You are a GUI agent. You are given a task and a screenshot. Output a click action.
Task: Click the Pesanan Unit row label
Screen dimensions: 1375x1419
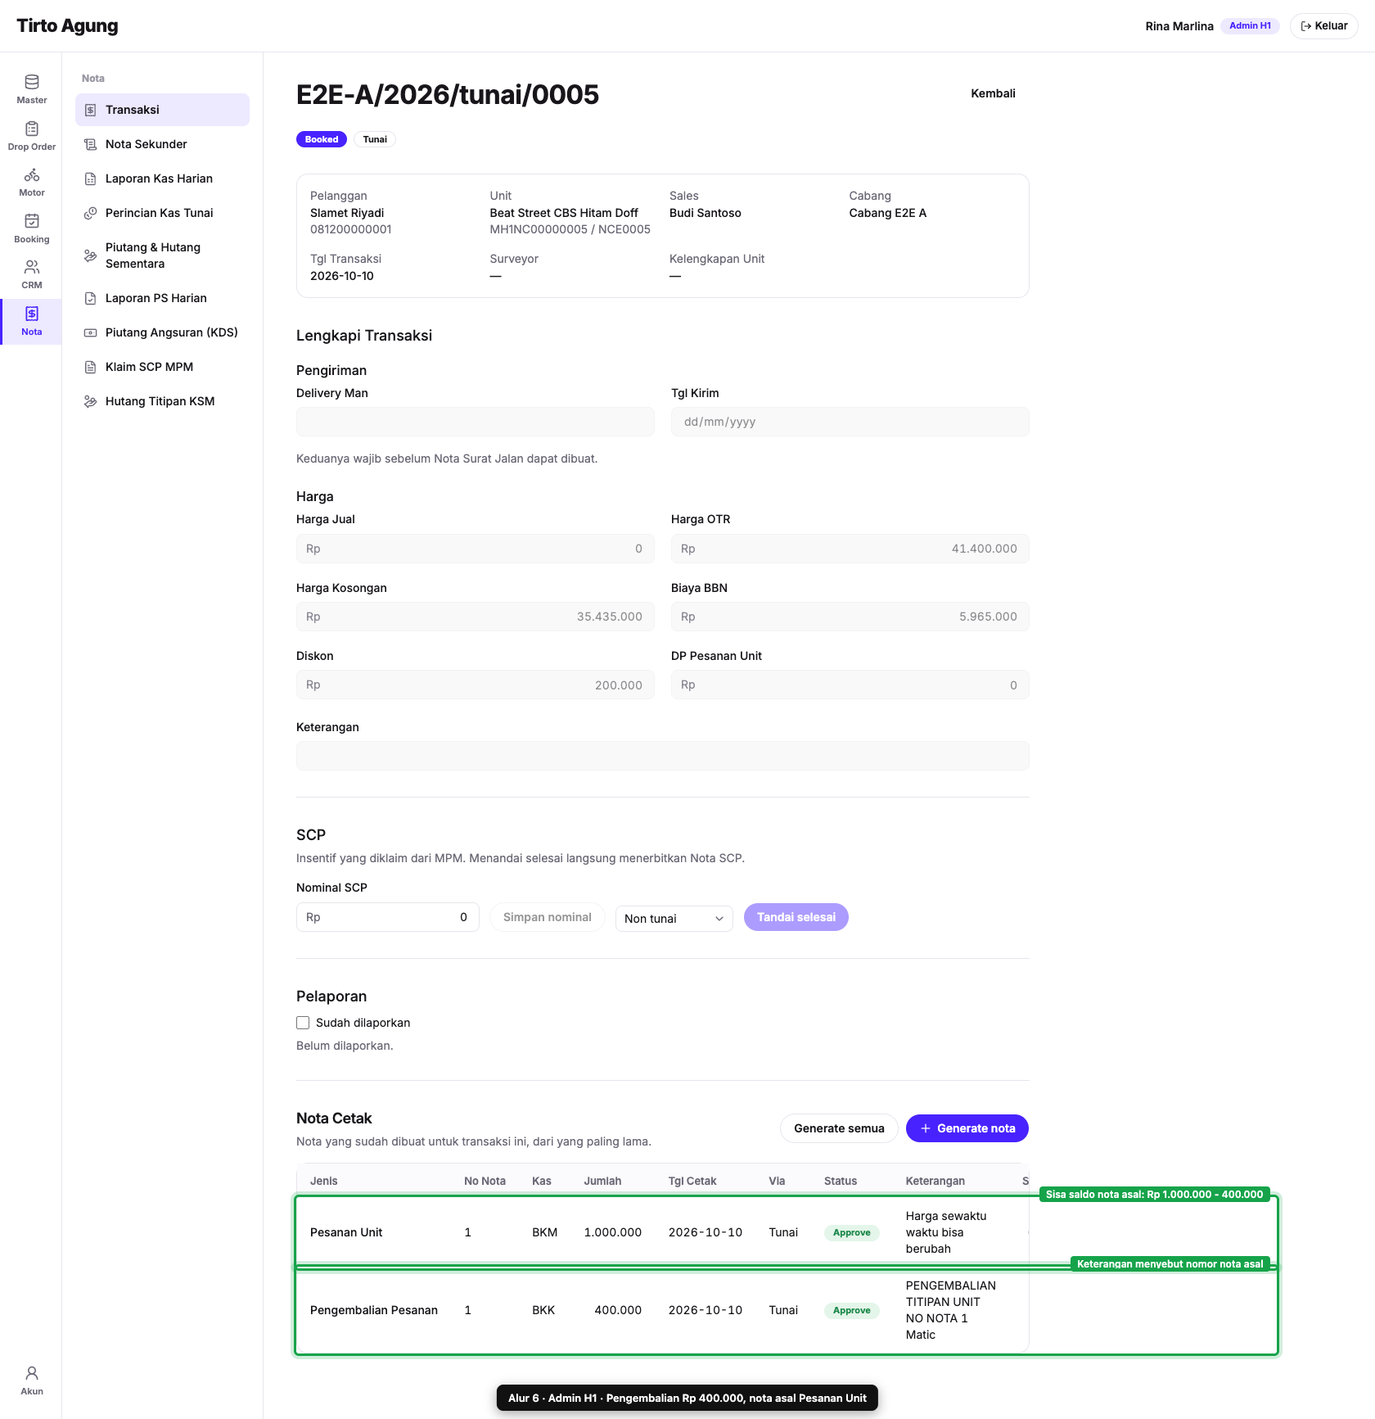tap(346, 1232)
